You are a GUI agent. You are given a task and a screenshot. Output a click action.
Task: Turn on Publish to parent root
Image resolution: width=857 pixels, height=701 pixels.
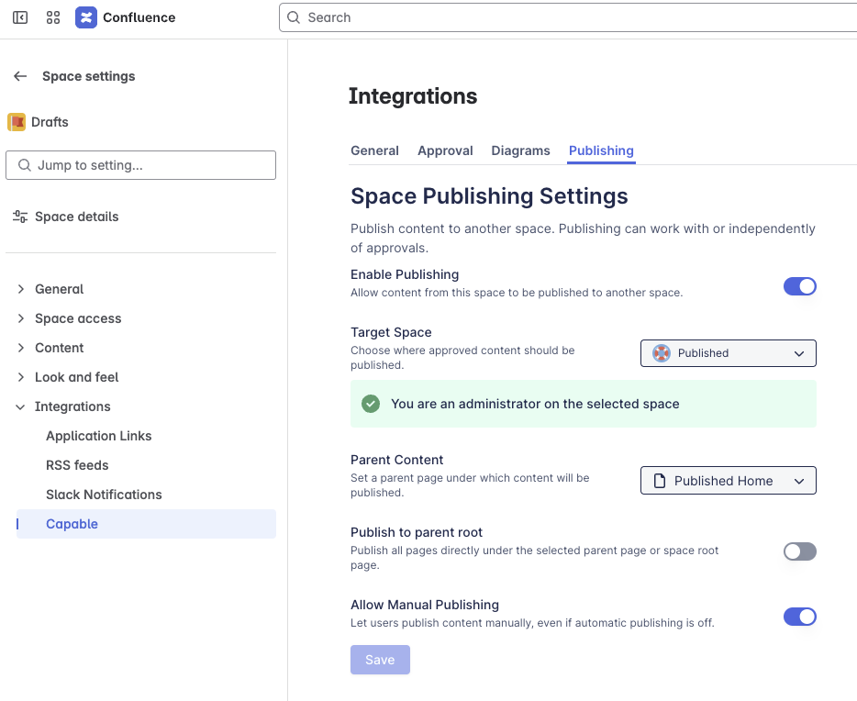pyautogui.click(x=799, y=551)
